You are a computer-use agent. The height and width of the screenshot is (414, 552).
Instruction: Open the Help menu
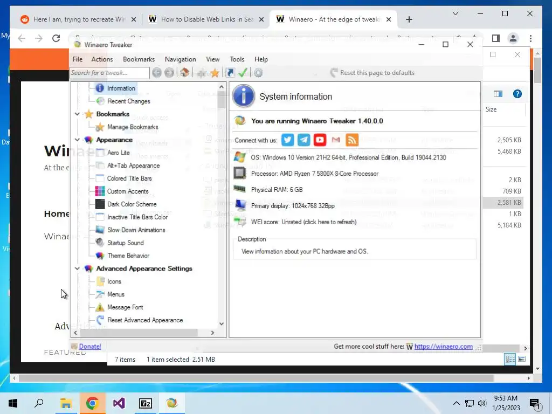click(x=261, y=59)
